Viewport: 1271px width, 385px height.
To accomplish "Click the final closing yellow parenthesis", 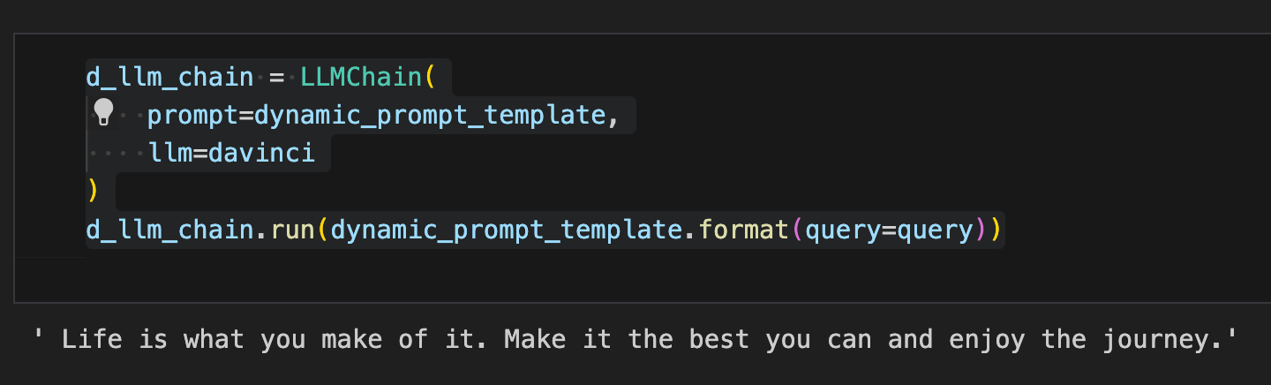I will click(x=996, y=230).
